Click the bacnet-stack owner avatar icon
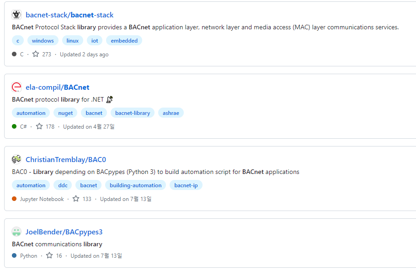Screen dimensions: 416x271 click(x=16, y=15)
